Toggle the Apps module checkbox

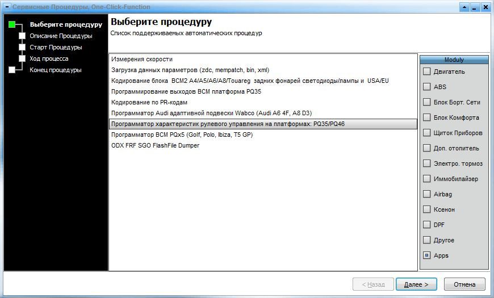pos(426,255)
